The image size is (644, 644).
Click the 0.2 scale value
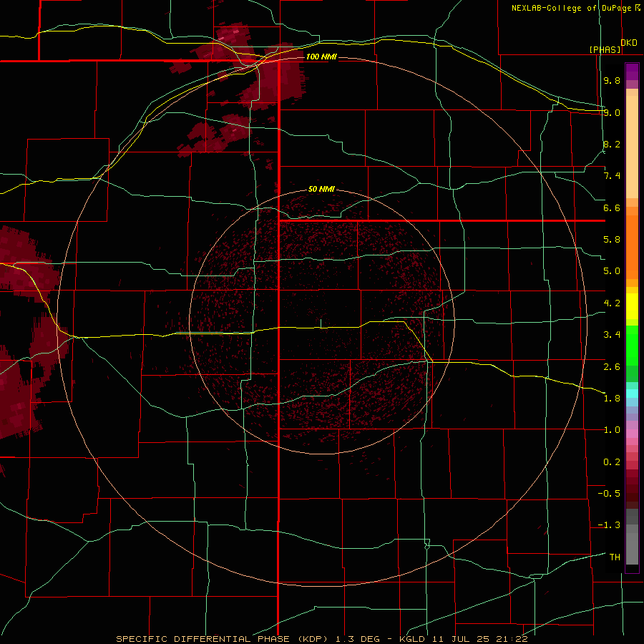(x=612, y=462)
